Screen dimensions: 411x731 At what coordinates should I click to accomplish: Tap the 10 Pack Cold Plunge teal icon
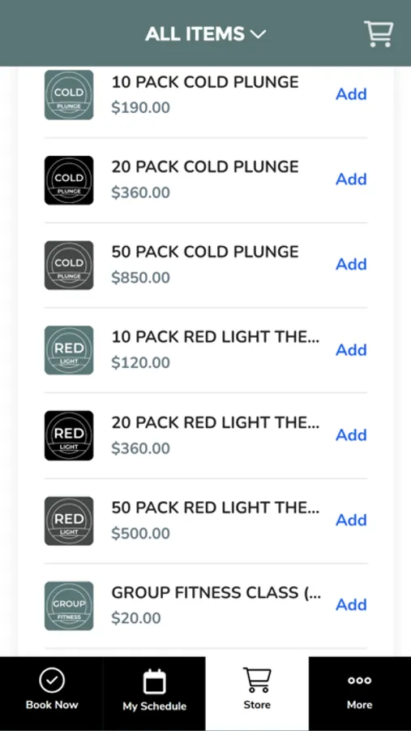coord(69,95)
